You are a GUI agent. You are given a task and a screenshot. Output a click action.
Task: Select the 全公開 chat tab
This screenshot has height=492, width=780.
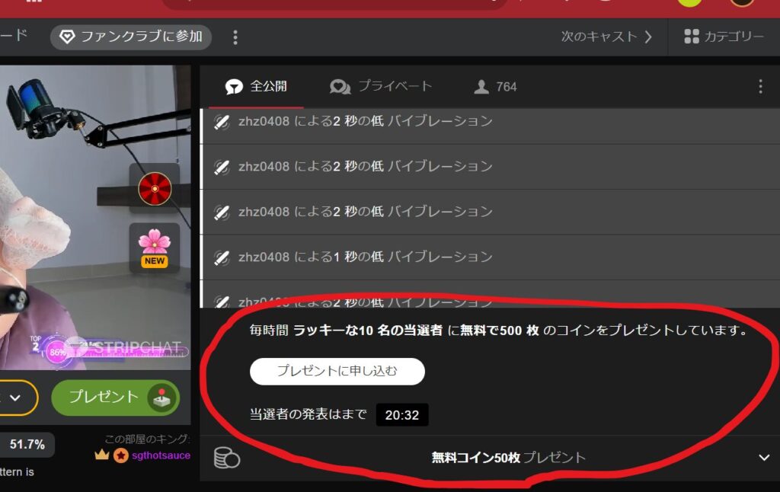click(x=257, y=86)
